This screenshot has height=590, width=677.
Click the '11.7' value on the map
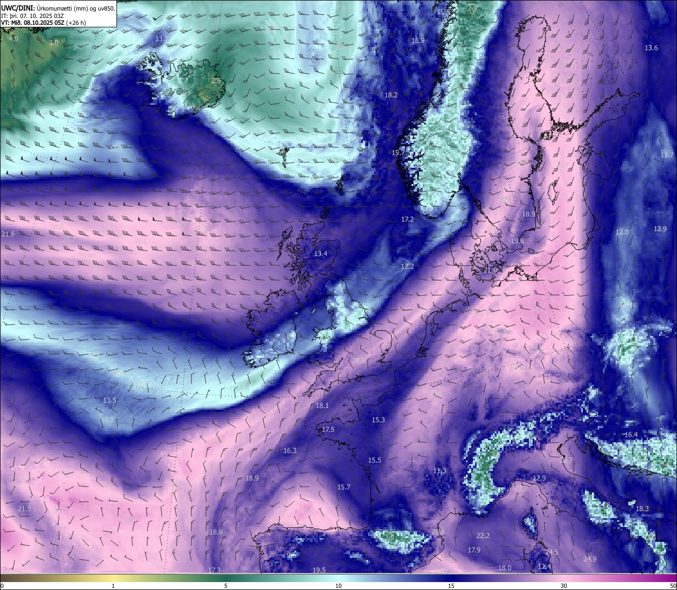(667, 155)
